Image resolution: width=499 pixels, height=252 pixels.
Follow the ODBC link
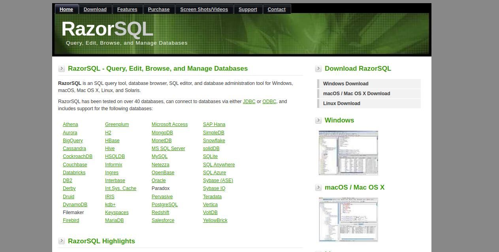(269, 102)
